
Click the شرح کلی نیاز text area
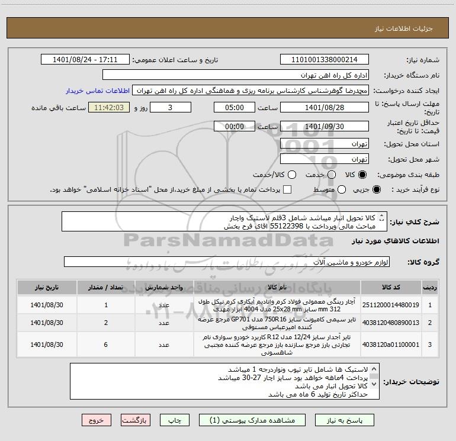click(x=224, y=221)
